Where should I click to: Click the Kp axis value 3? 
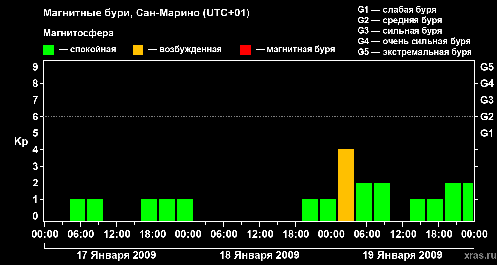coord(36,166)
